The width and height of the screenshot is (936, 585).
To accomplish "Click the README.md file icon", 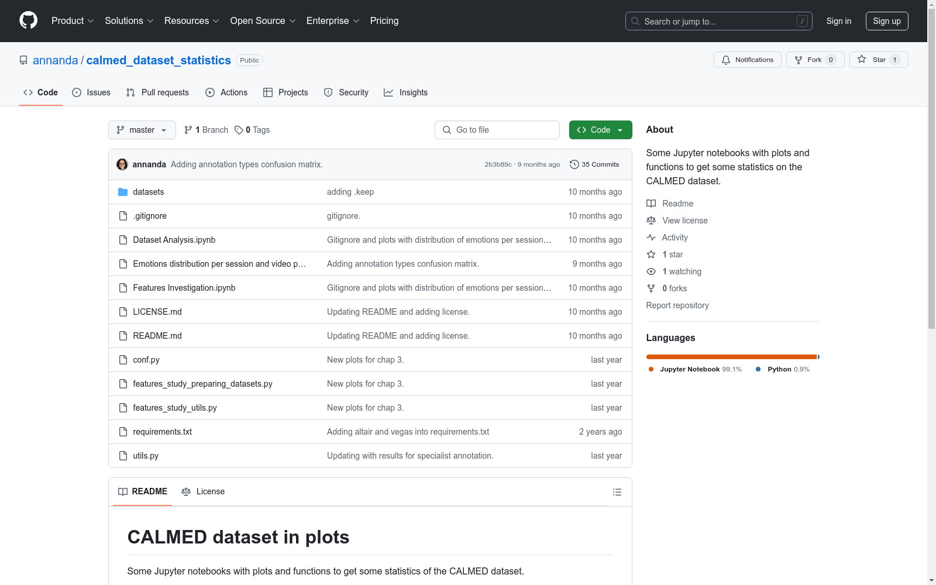I will coord(123,336).
